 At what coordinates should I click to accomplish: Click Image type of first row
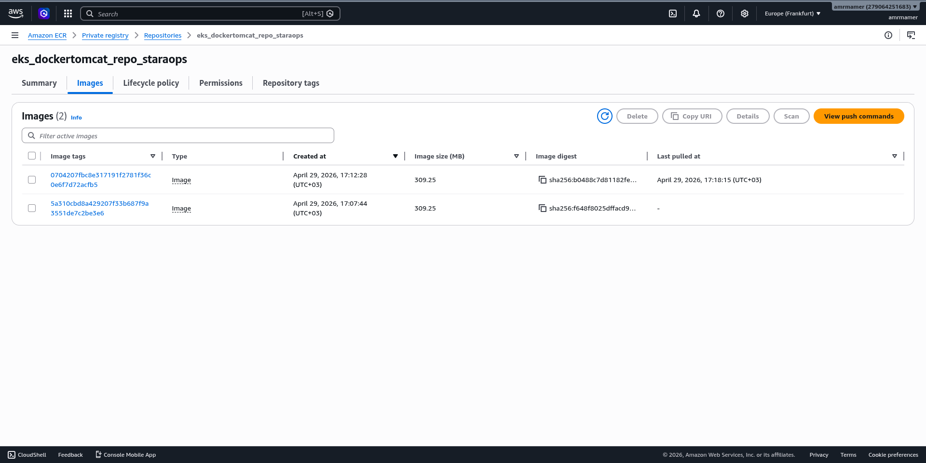point(181,180)
